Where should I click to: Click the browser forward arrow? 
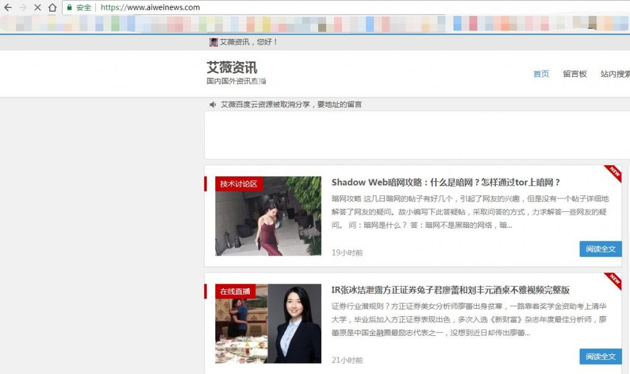[23, 7]
